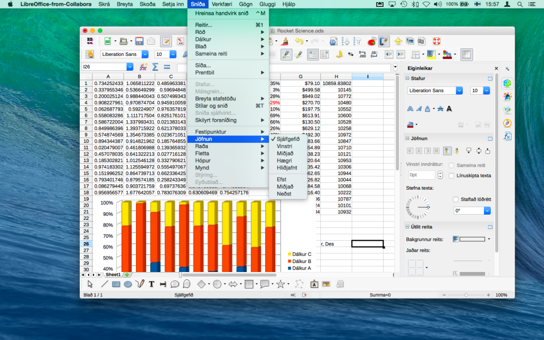The image size is (544, 340).
Task: Click the email document envelope icon
Action: (x=151, y=41)
